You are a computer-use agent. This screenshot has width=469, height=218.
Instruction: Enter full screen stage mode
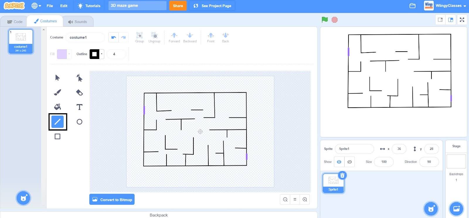click(x=462, y=20)
